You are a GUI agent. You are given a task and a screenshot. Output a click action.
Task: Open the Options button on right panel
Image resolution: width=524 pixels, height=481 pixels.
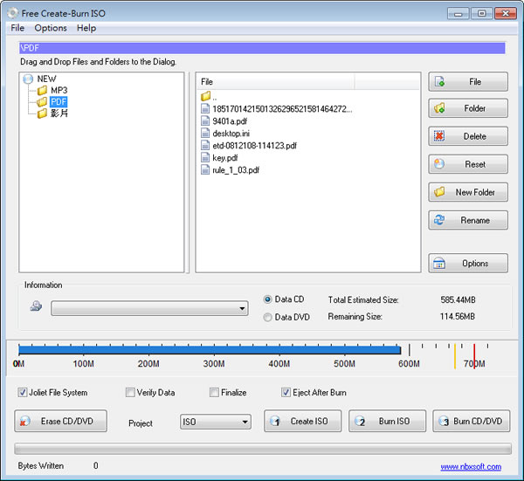[467, 264]
